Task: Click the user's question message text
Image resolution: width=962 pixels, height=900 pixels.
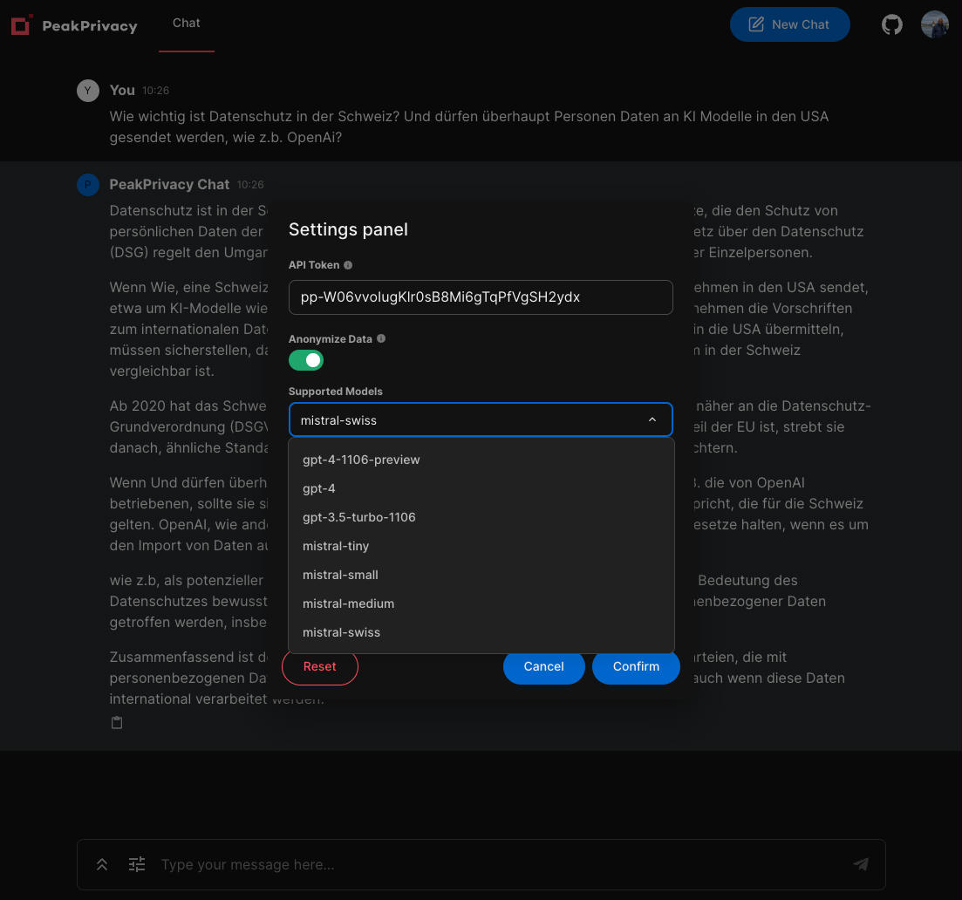Action: pos(468,127)
